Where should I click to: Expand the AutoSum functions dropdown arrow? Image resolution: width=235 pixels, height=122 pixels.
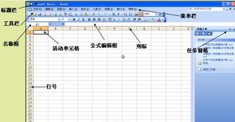pos(122,15)
